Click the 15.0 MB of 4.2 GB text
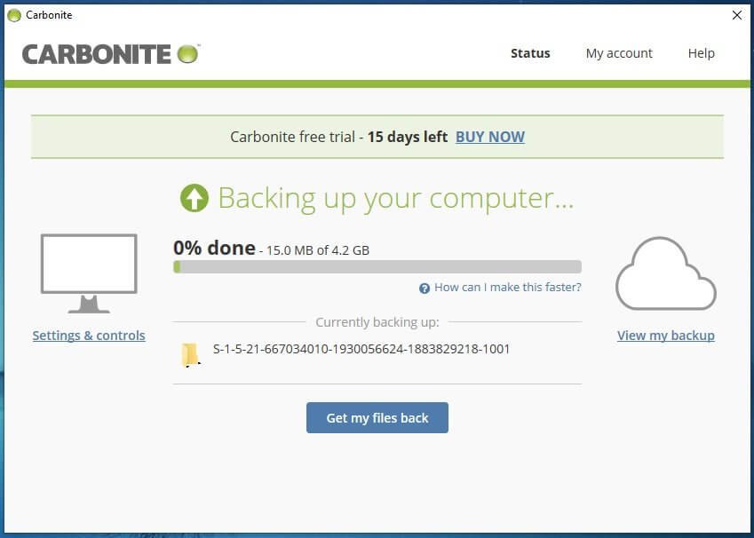This screenshot has width=754, height=538. [x=318, y=250]
